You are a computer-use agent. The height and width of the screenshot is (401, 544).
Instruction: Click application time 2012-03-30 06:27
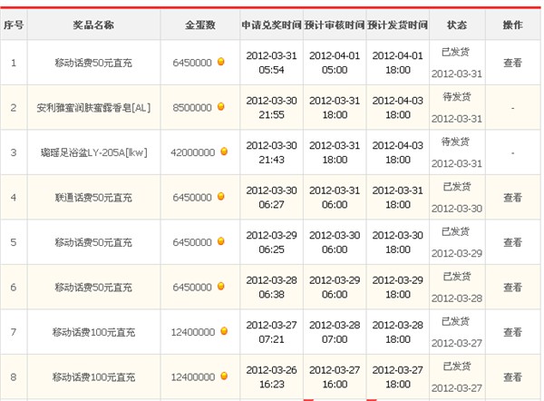click(271, 197)
